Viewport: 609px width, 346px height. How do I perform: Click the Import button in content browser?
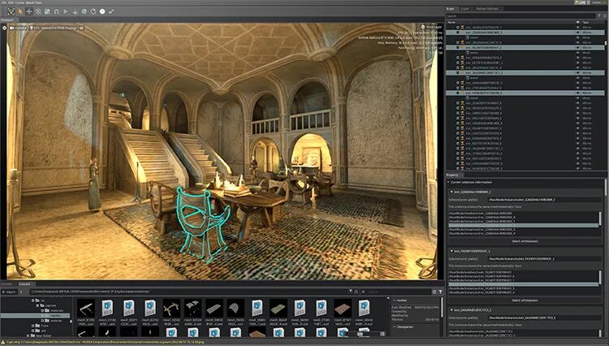(x=9, y=292)
